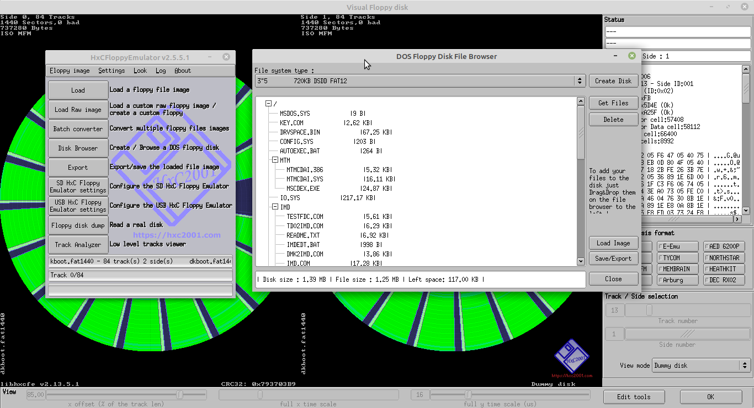Click the Get Files button

613,103
